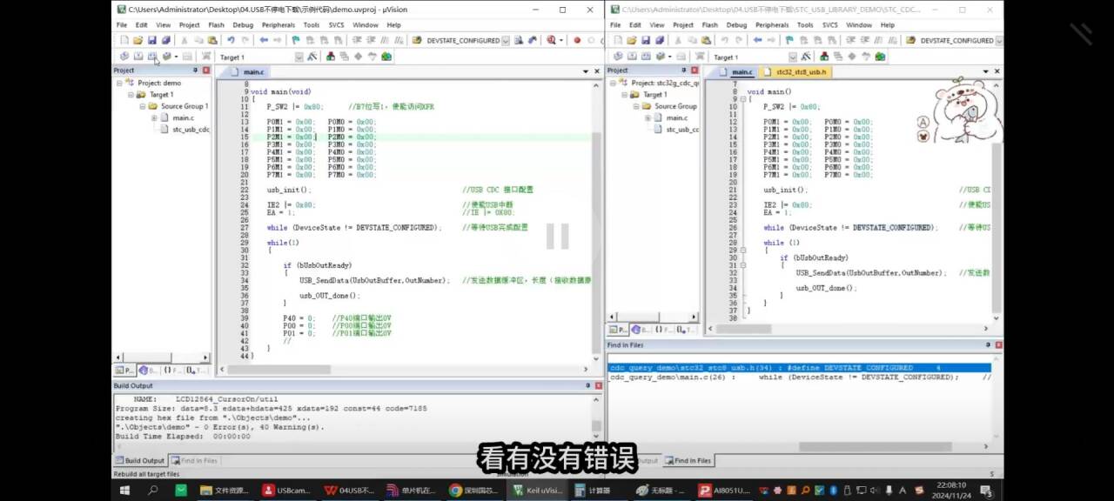1114x501 pixels.
Task: Click Save icon in left window toolbar
Action: click(151, 40)
